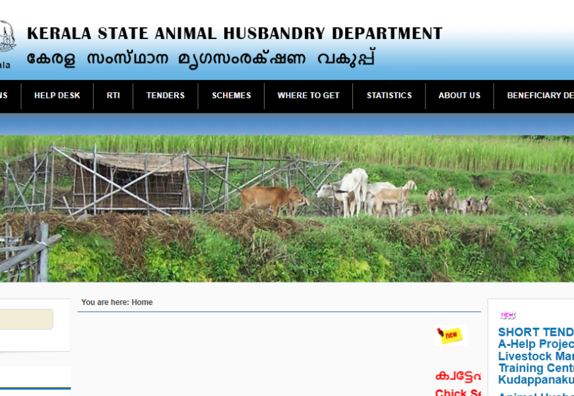Click the yellow new tag icon
Image resolution: width=574 pixels, height=396 pixels.
451,335
